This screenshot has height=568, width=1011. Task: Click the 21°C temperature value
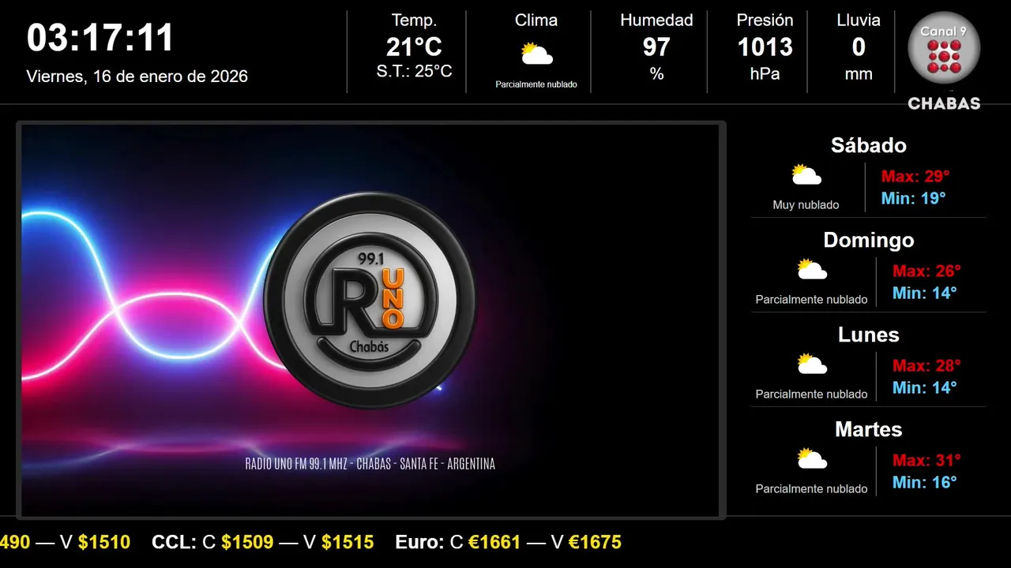tap(414, 47)
